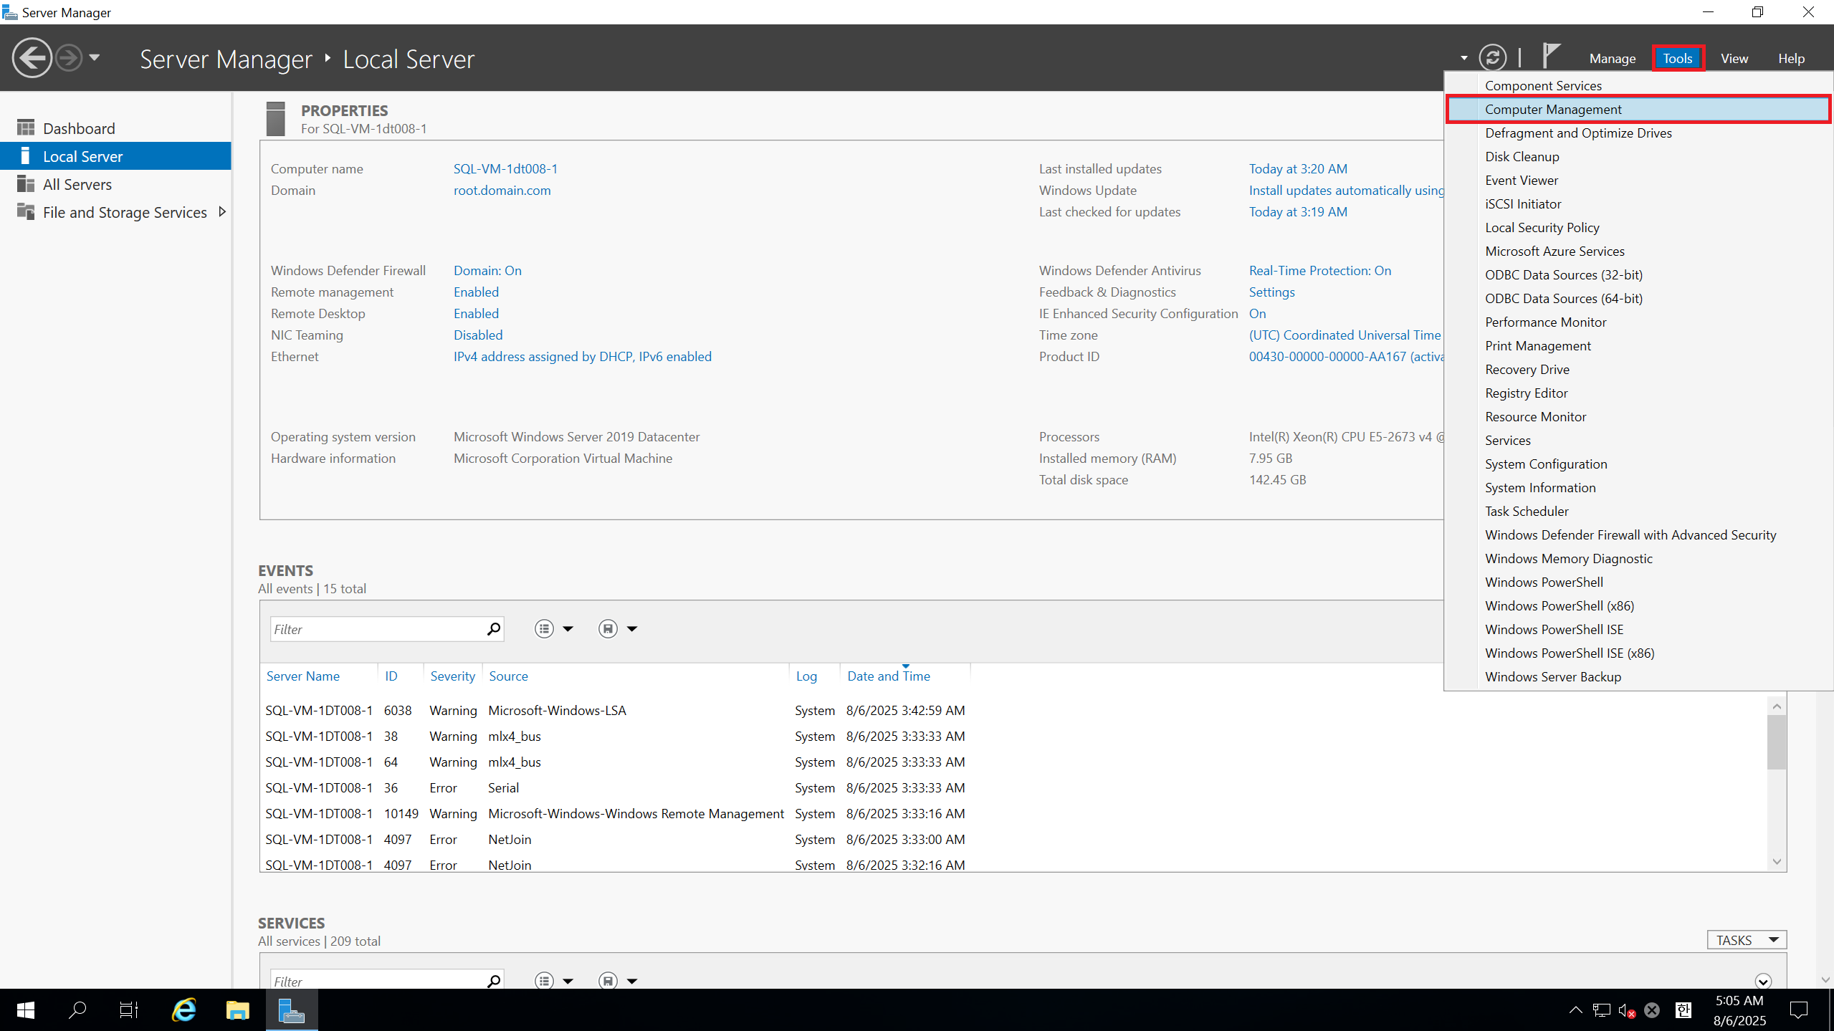Select Event Viewer from the Tools menu

tap(1521, 181)
